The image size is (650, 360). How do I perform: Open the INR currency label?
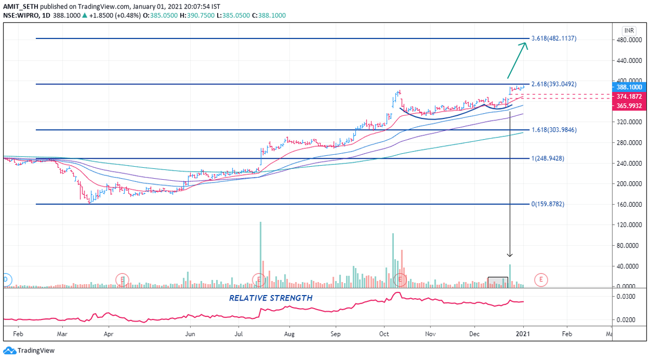point(629,30)
